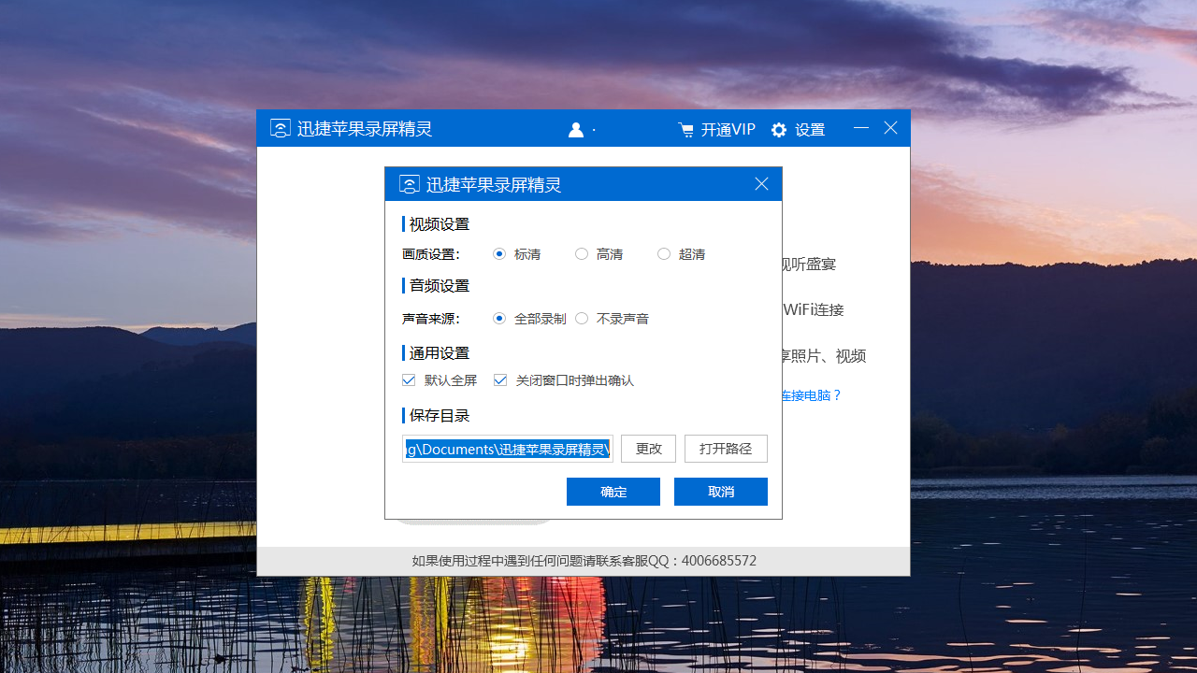
Task: Click the app logo in the main title bar
Action: 280,127
